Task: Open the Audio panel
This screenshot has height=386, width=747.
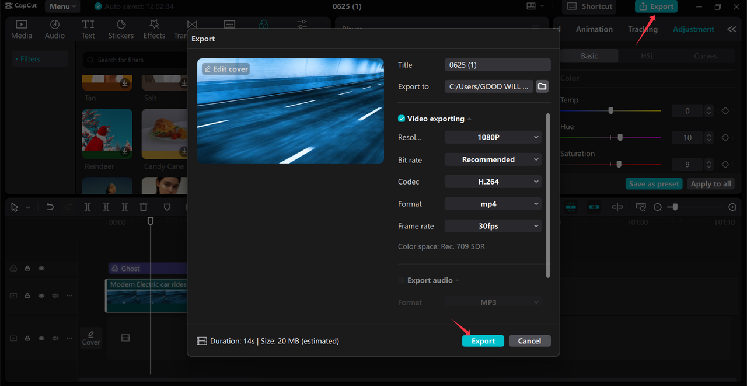Action: (54, 28)
